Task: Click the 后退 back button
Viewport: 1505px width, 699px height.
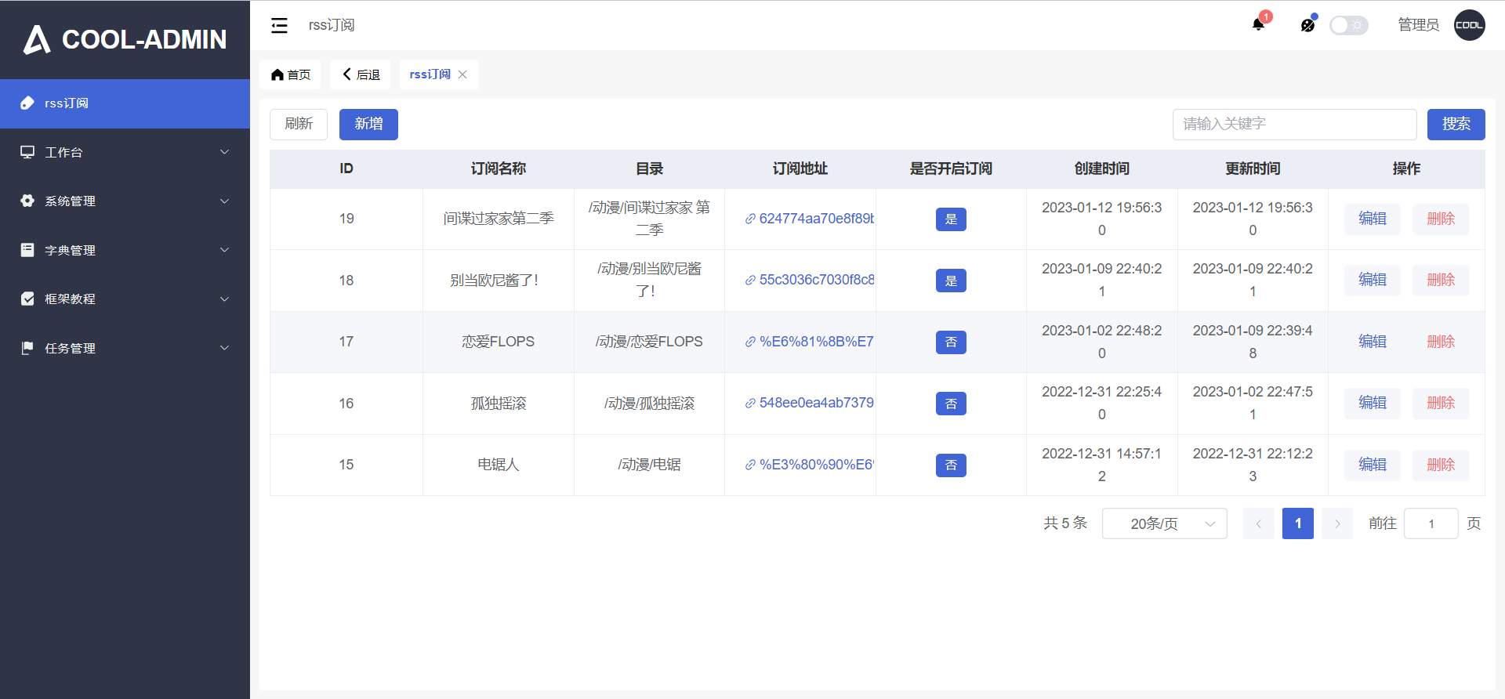Action: 360,74
